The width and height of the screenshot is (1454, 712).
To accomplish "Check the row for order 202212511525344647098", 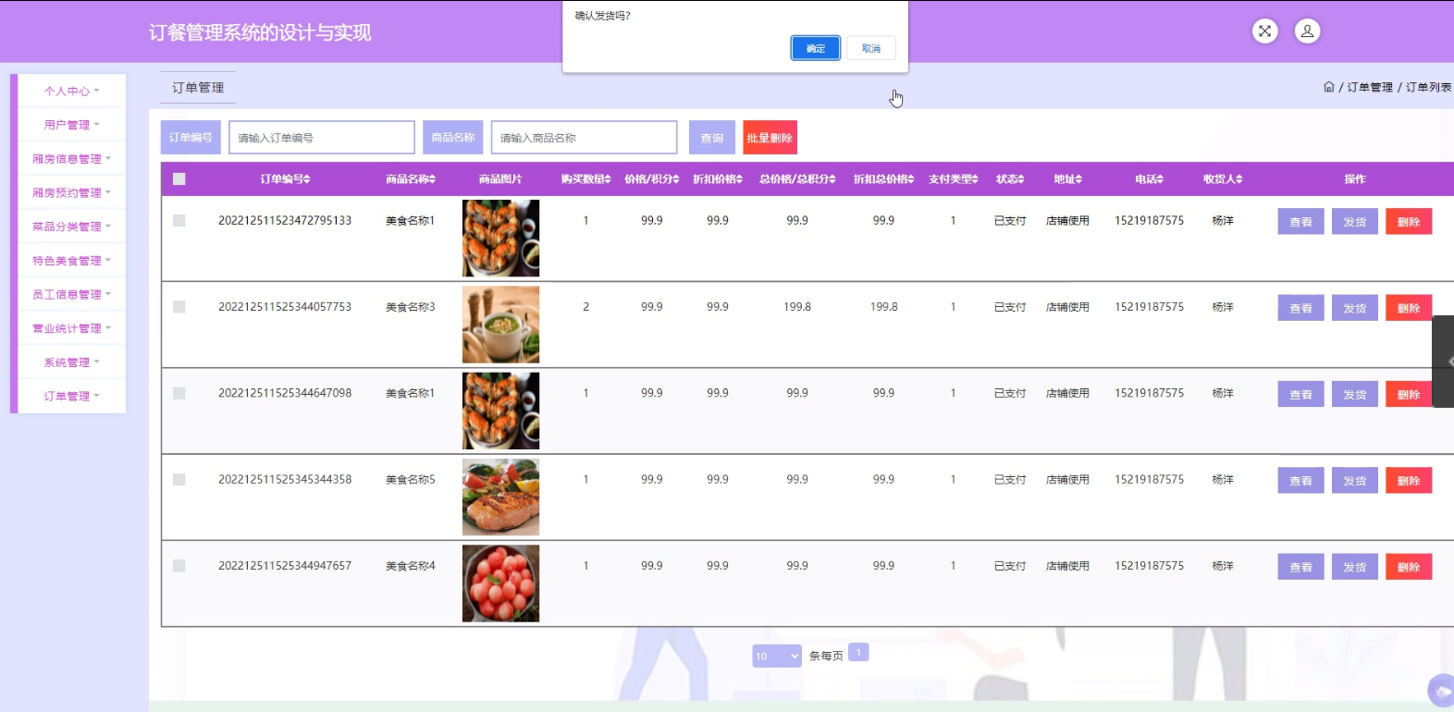I will (179, 393).
